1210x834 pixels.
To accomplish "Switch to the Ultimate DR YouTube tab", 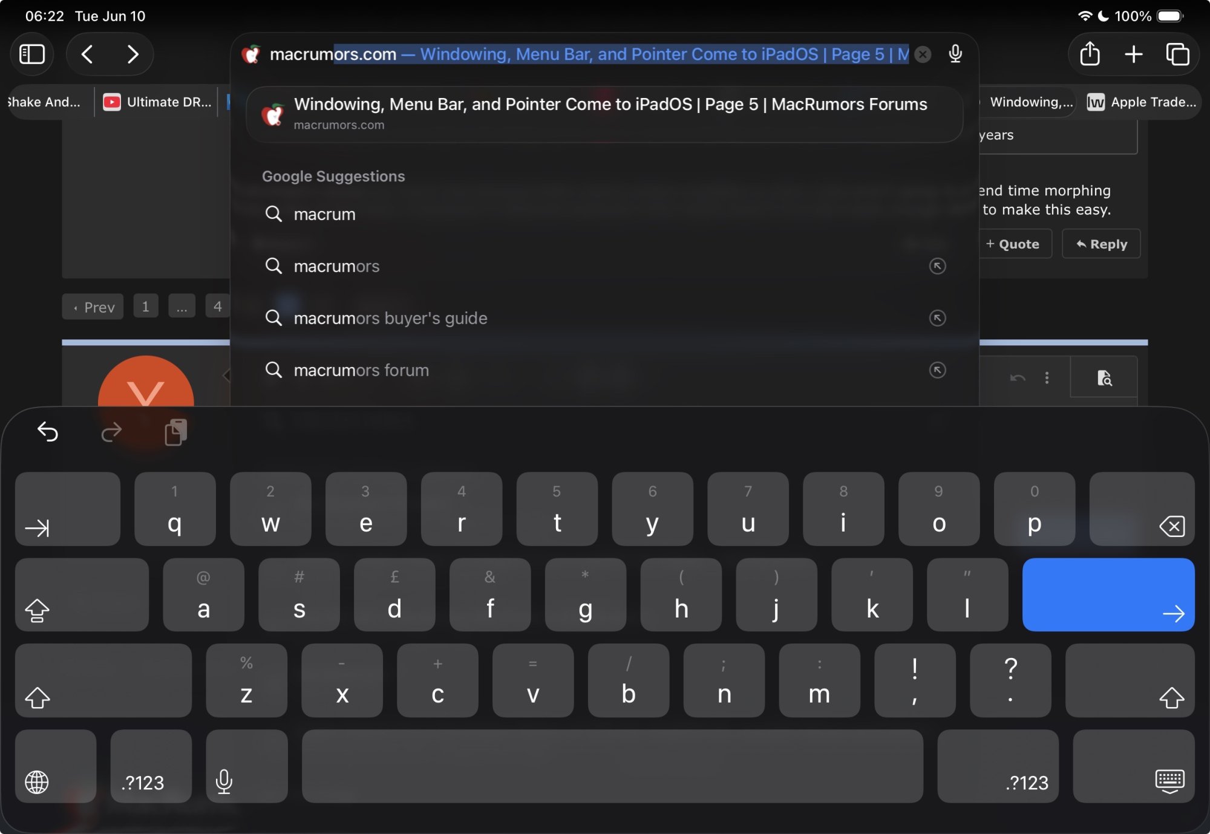I will pos(157,102).
